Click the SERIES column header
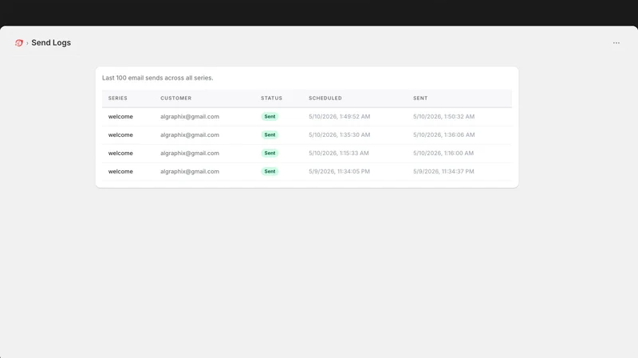Screen dimensions: 638x358 [117, 98]
